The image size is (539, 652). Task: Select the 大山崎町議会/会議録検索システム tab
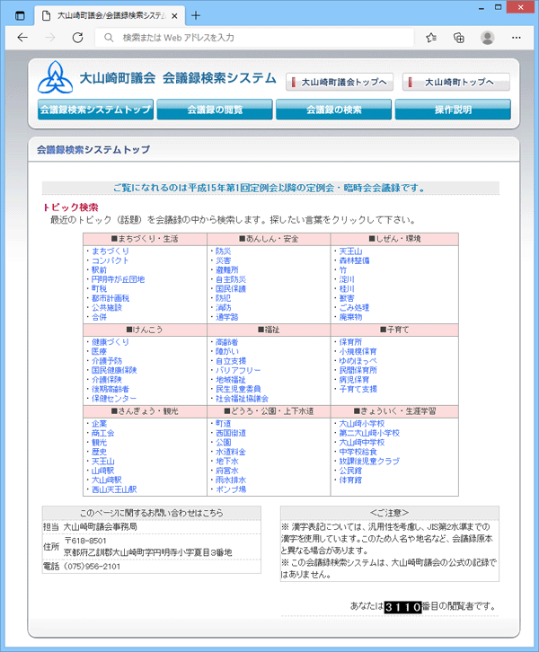pos(110,16)
